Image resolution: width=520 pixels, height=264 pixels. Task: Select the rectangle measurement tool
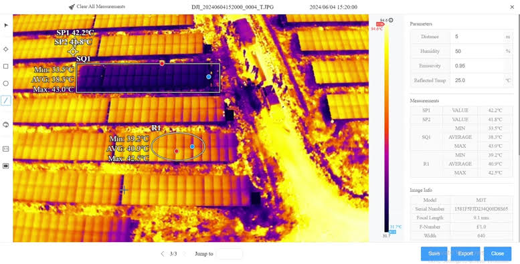tap(6, 66)
